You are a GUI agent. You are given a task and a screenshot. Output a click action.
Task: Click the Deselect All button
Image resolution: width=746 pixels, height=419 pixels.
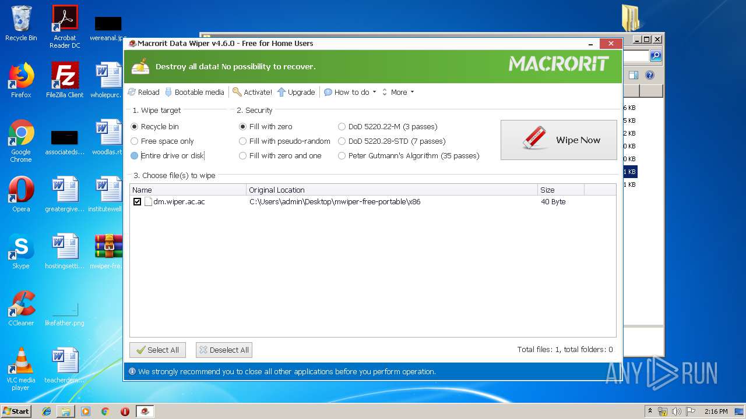[x=224, y=350]
